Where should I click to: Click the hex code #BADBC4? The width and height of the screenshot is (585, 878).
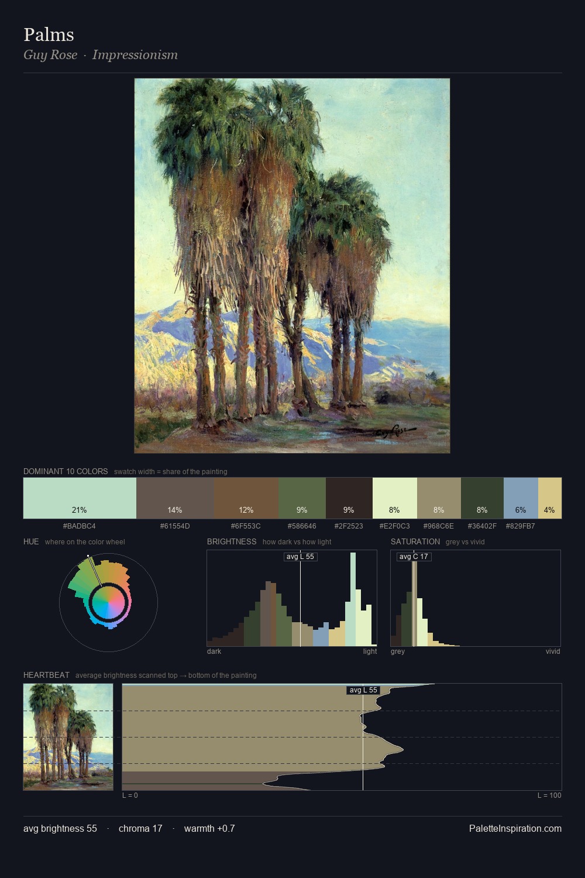click(80, 526)
